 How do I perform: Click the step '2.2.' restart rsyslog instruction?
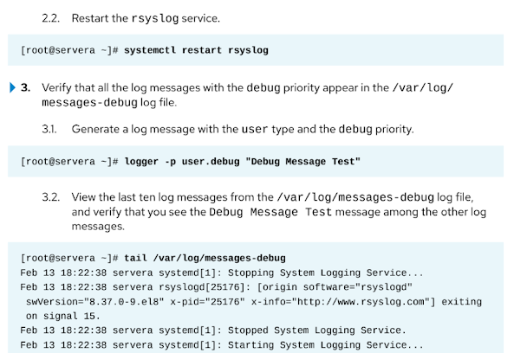pos(131,18)
